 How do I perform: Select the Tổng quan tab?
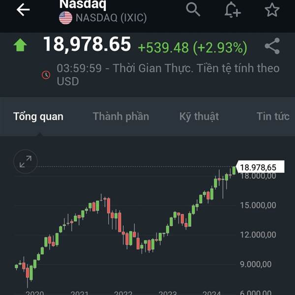[x=38, y=117]
